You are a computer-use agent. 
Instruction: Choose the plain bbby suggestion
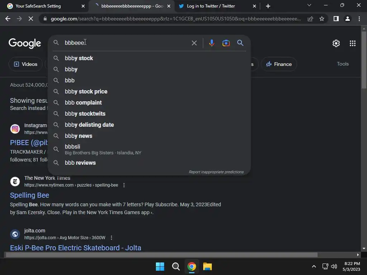[x=149, y=69]
